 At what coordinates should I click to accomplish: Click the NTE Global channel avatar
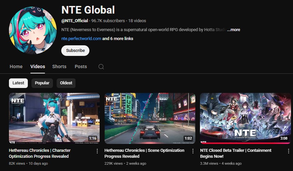point(33,30)
